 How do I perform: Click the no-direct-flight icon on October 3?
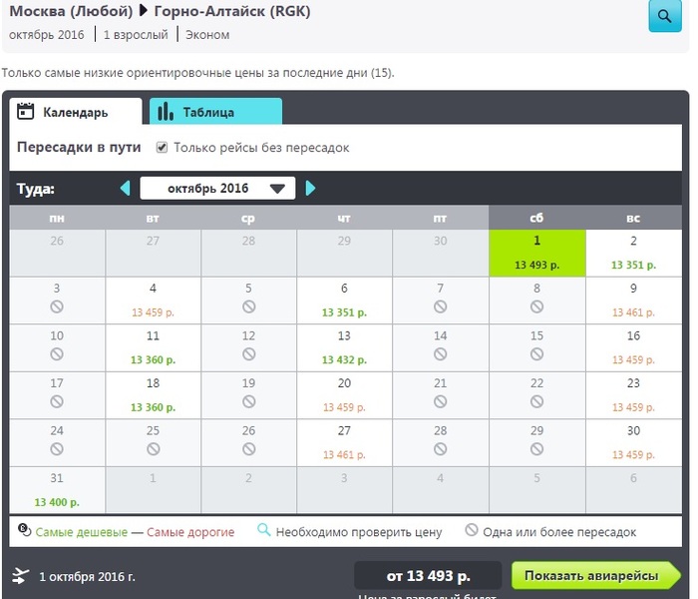(57, 306)
